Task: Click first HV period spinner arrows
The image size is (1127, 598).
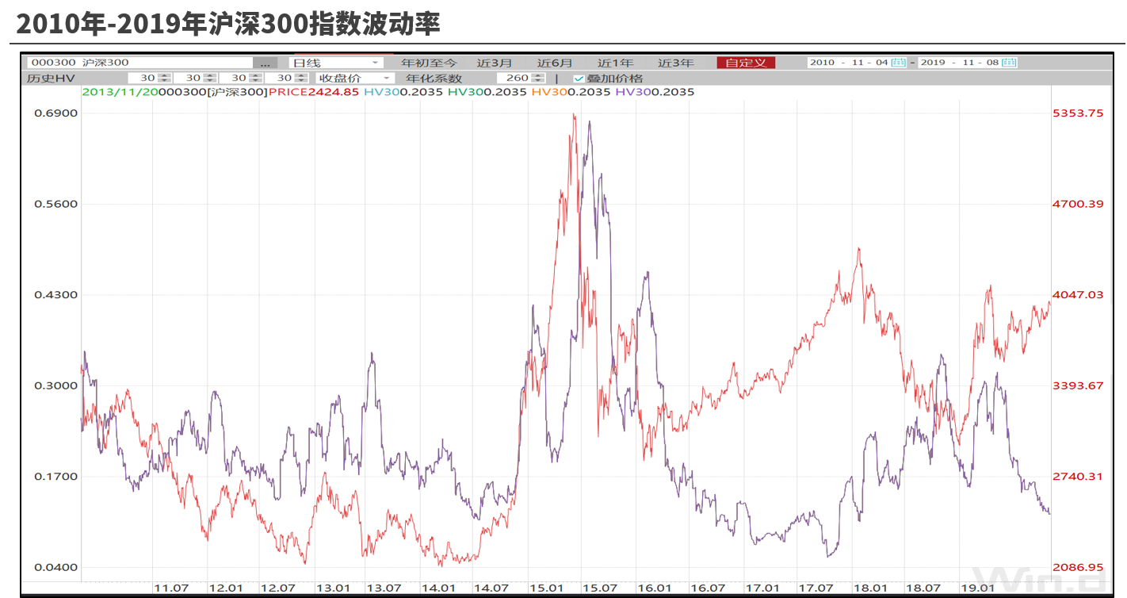Action: point(164,78)
